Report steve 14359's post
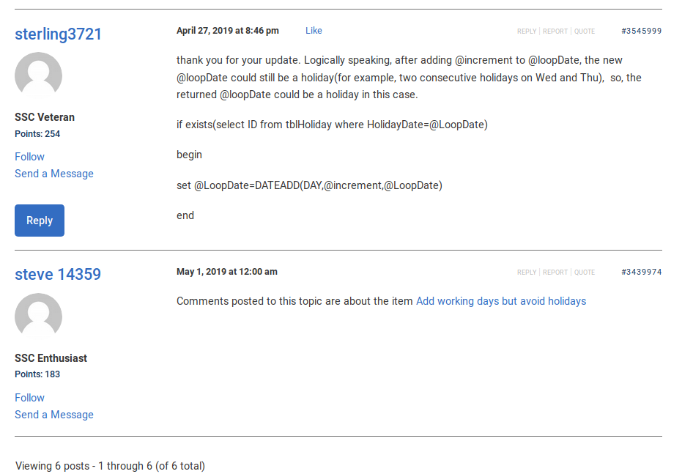 click(x=555, y=273)
